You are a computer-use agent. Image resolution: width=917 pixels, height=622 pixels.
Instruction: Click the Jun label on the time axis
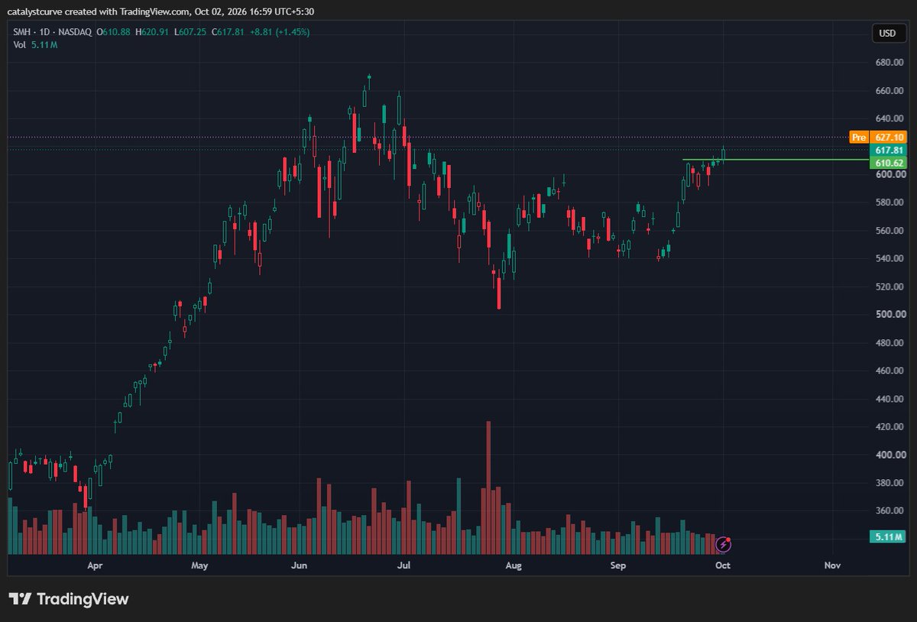click(x=300, y=566)
